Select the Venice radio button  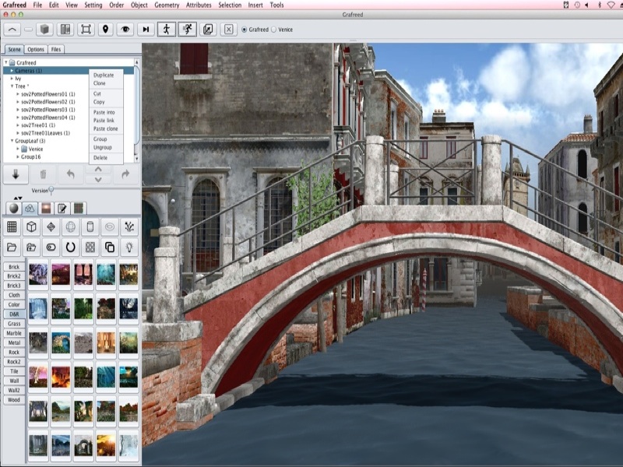pyautogui.click(x=274, y=30)
